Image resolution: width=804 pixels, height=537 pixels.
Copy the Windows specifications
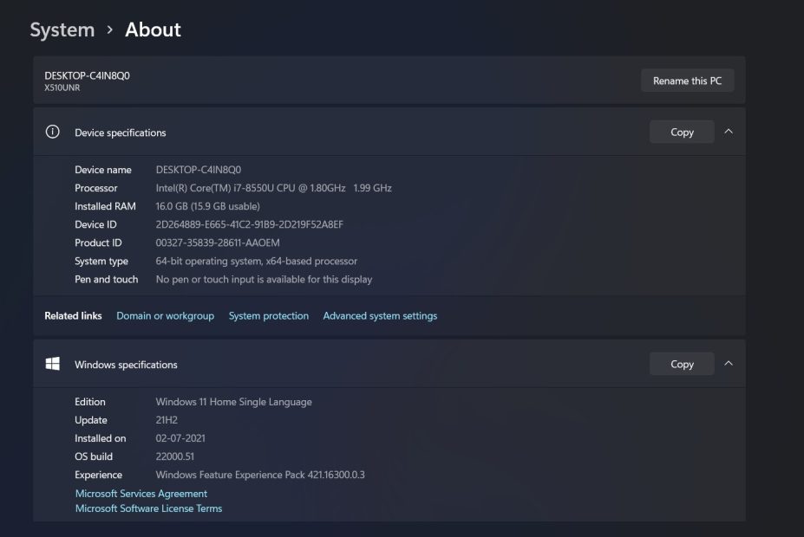(x=682, y=364)
